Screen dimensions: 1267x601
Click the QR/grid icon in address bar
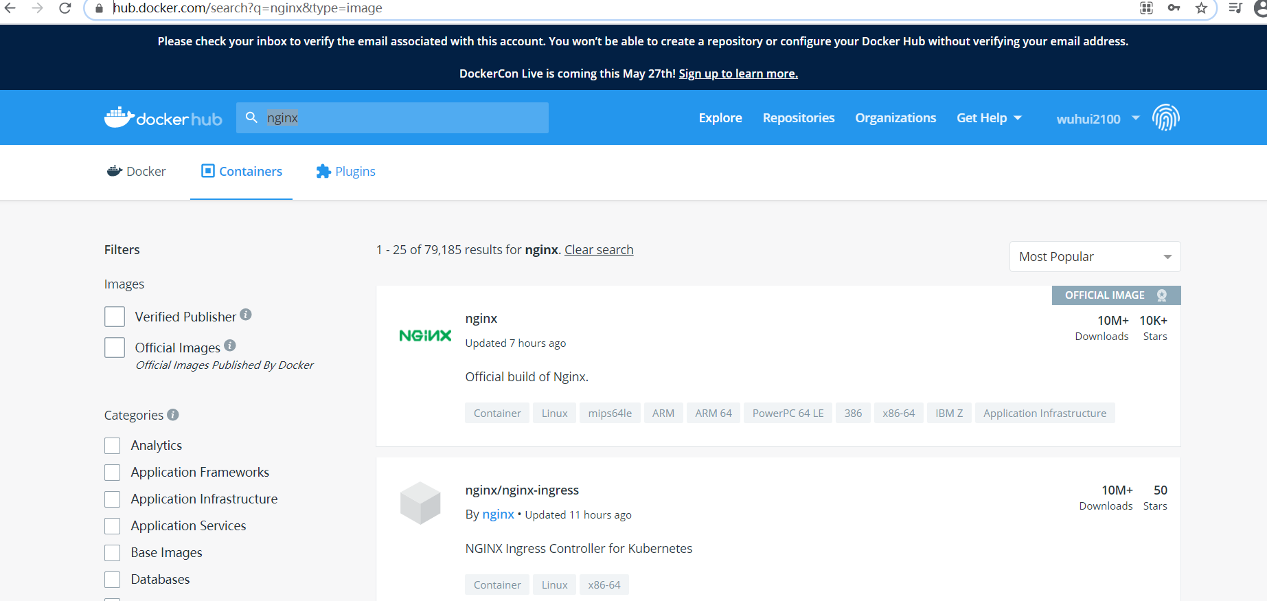point(1146,8)
